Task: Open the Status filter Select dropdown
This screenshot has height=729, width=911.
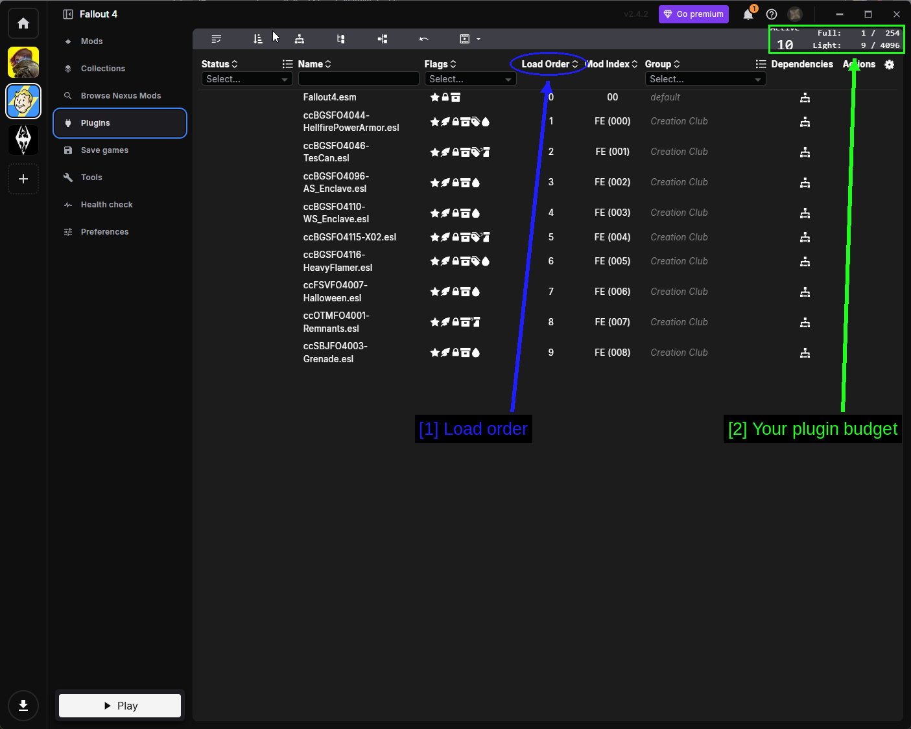Action: point(247,79)
